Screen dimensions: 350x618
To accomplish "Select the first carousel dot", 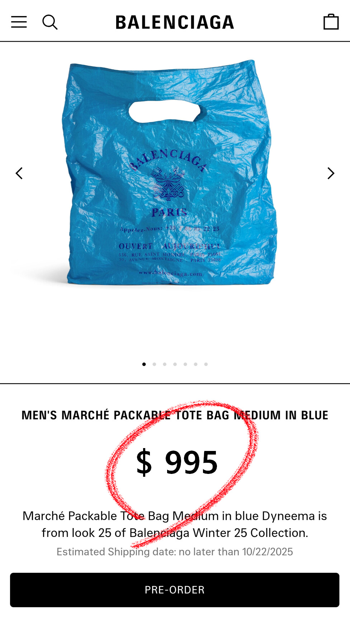I will click(x=144, y=364).
